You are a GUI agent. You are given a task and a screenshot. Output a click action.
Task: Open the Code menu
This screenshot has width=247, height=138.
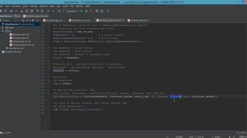[25, 6]
